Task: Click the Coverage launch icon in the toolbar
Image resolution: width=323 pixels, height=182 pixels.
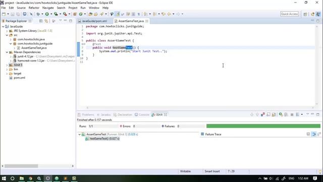Action: [x=56, y=14]
